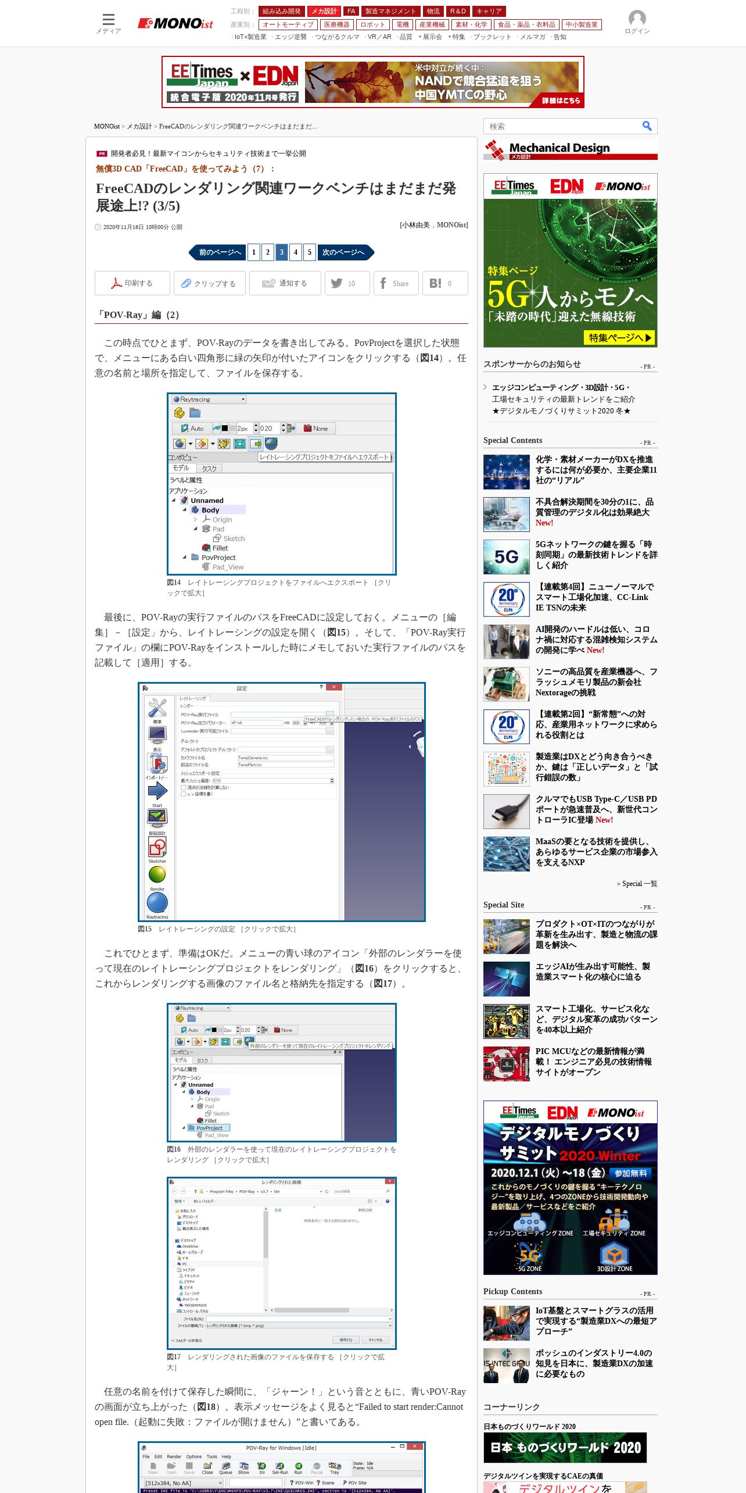Click the notify mail button
This screenshot has width=746, height=1493.
285,283
